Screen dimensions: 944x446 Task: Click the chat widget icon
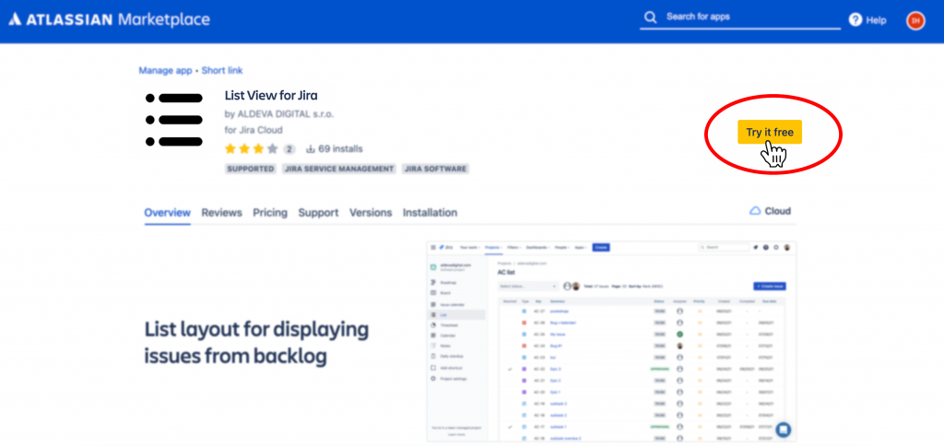pyautogui.click(x=784, y=429)
